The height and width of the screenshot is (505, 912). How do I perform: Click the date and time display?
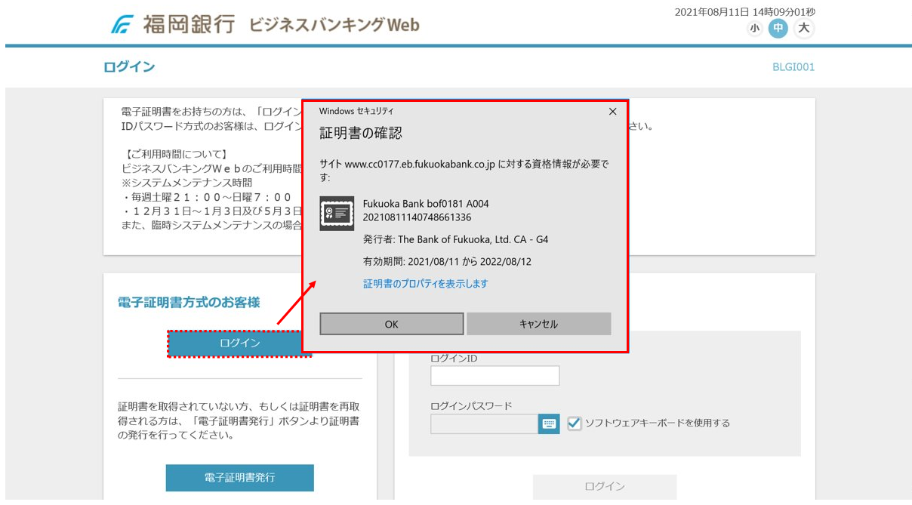coord(744,12)
